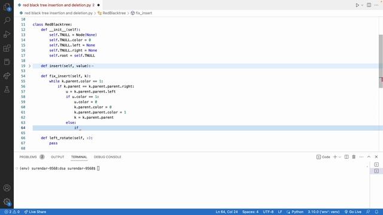
Task: Switch to the Terminal tab
Action: click(x=79, y=157)
